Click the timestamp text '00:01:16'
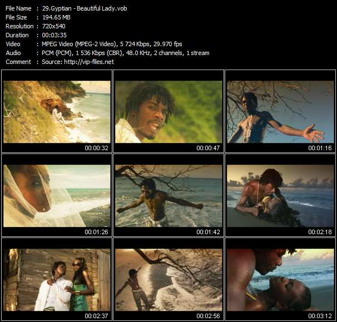This screenshot has height=322, width=337. [x=320, y=148]
